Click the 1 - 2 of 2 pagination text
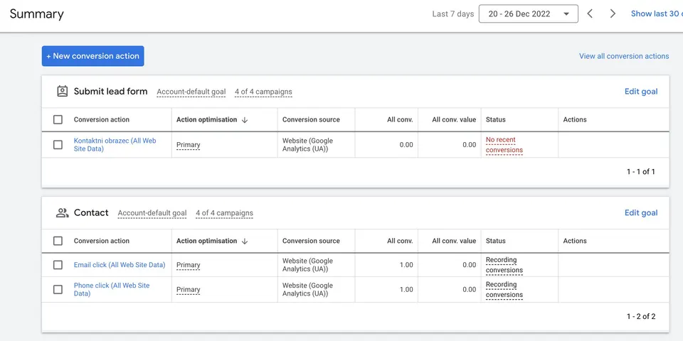Viewport: 683px width, 341px height. point(641,316)
